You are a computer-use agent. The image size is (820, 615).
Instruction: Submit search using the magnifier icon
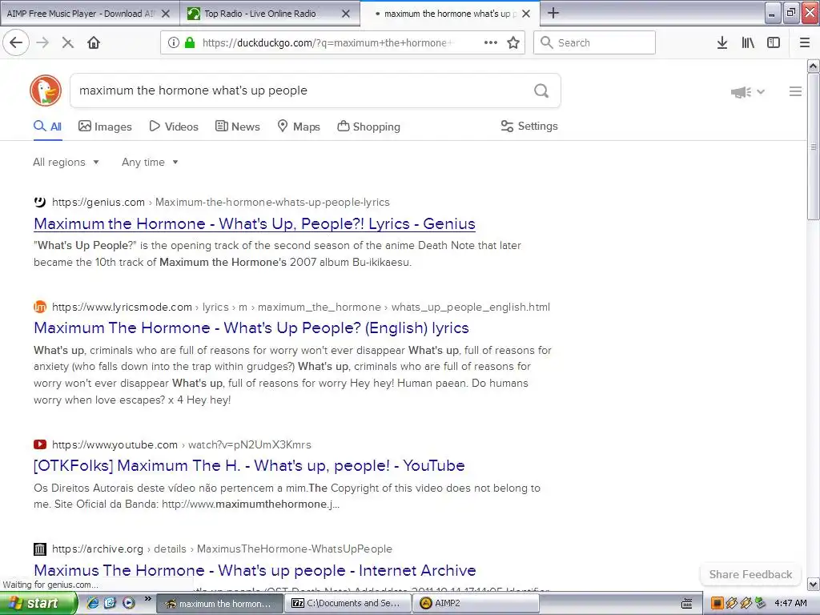tap(541, 91)
